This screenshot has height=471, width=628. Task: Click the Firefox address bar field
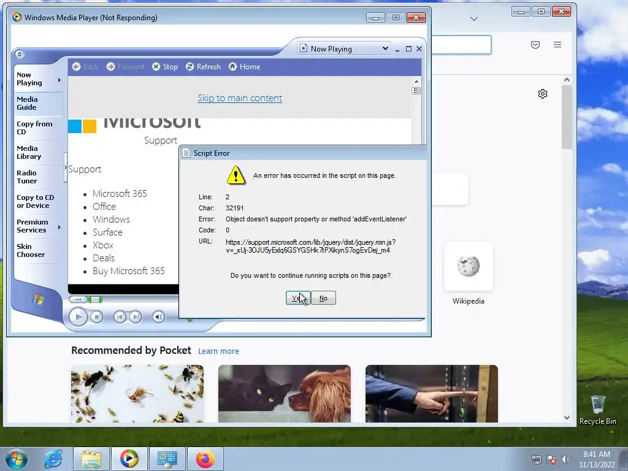pos(461,44)
